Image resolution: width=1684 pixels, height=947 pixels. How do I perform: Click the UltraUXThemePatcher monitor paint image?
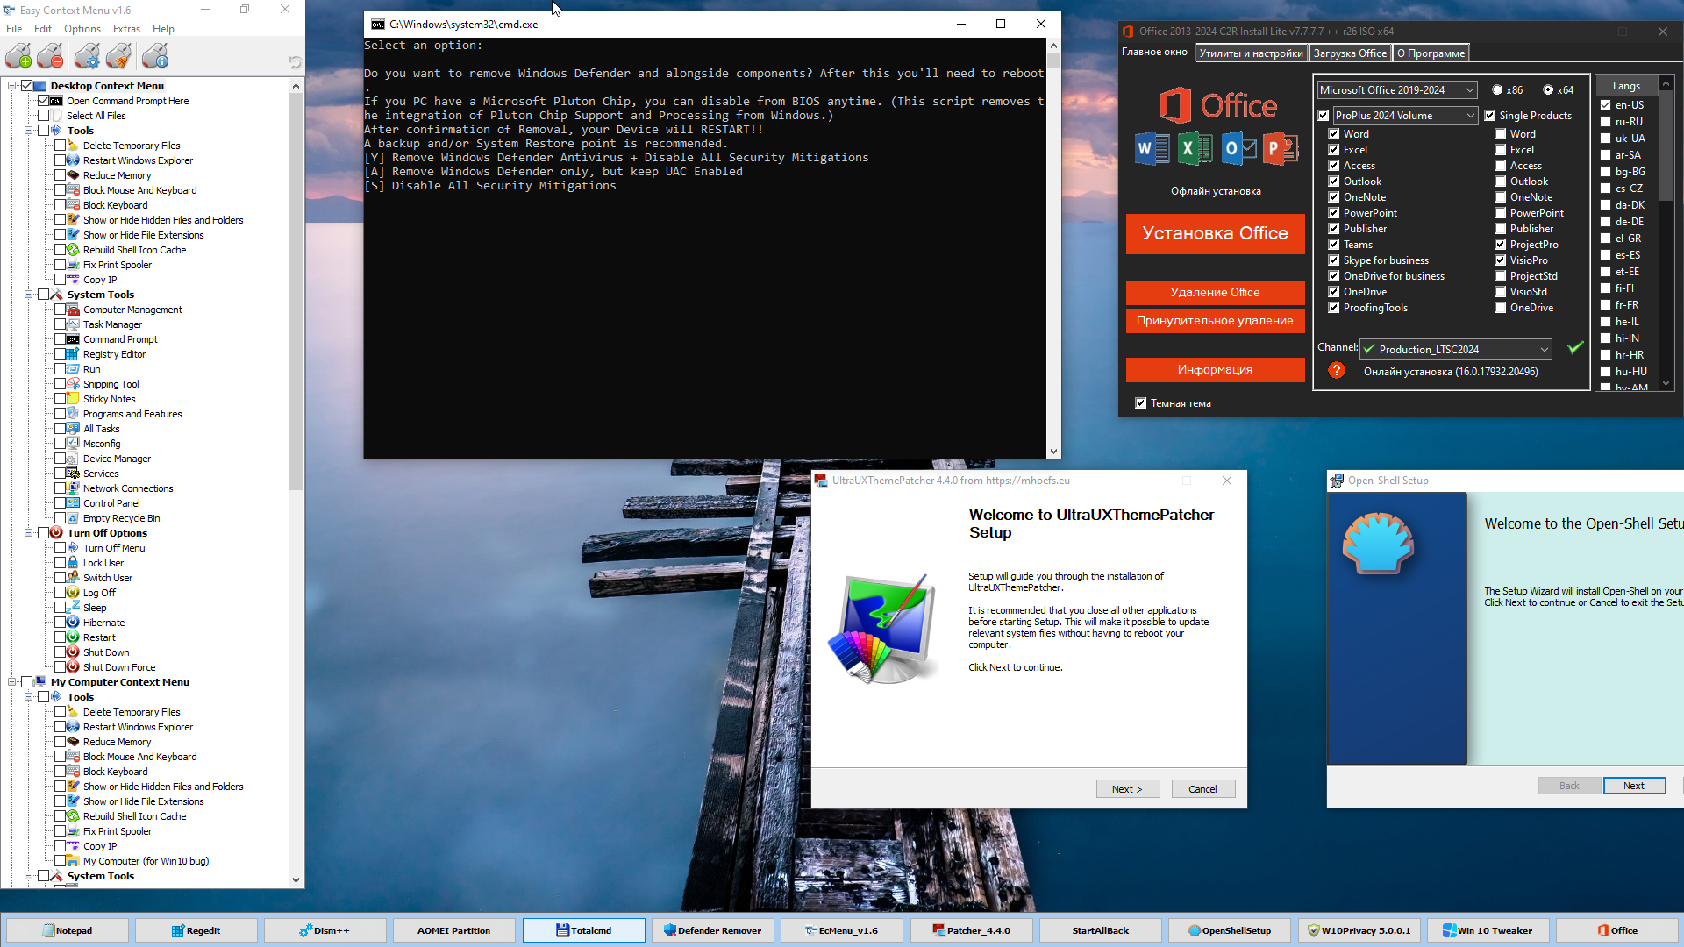883,629
